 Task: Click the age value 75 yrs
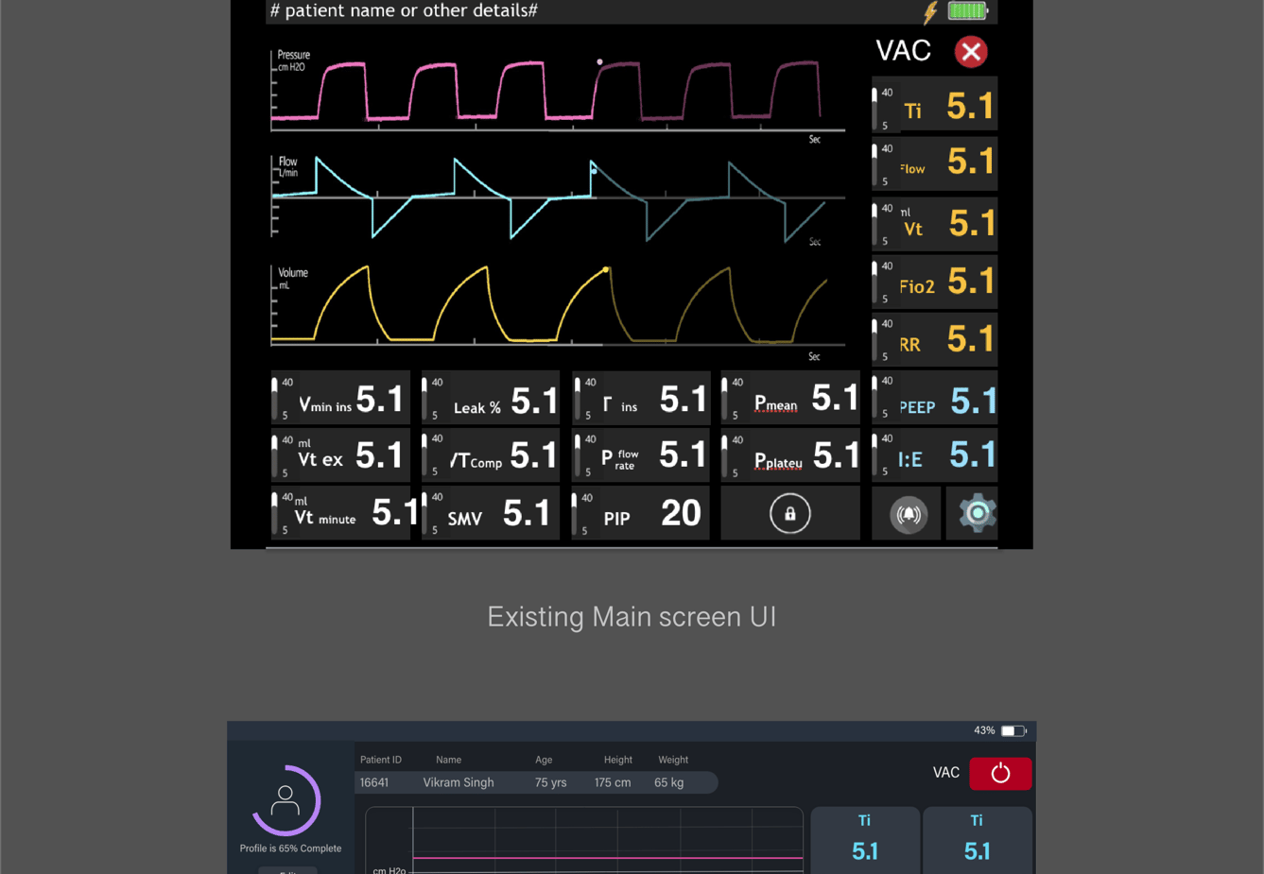551,782
